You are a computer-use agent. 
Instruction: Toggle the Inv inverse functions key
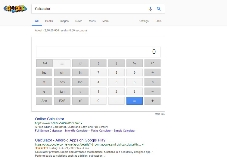(44, 72)
